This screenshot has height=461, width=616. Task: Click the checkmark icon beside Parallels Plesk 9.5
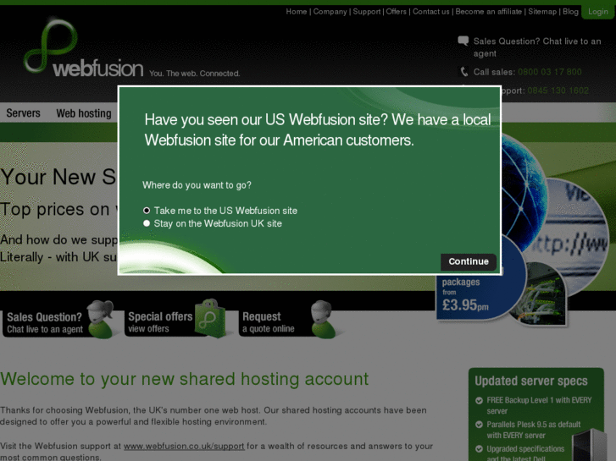[x=479, y=425]
